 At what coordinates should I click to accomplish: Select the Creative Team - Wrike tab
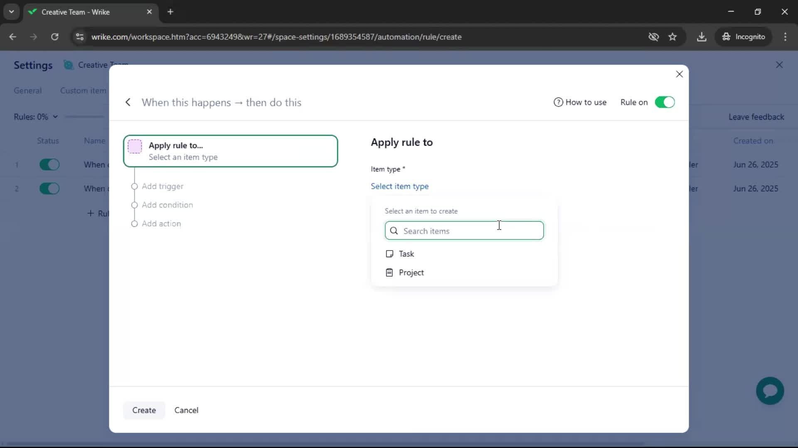(90, 12)
